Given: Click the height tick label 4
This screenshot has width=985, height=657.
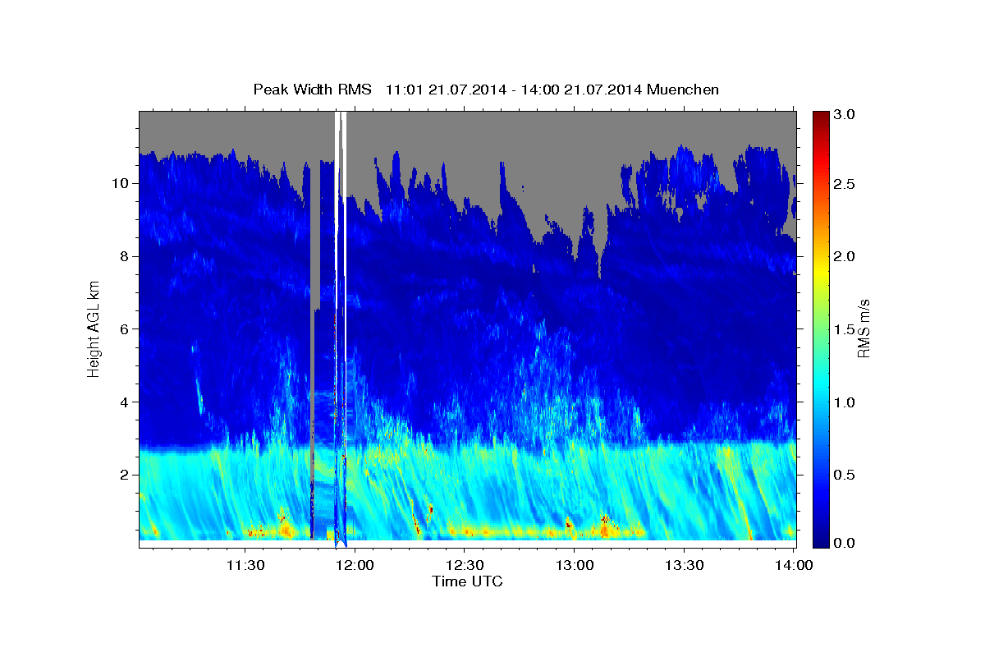Looking at the screenshot, I should [125, 402].
